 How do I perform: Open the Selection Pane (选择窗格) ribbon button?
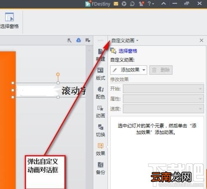[x=9, y=21]
